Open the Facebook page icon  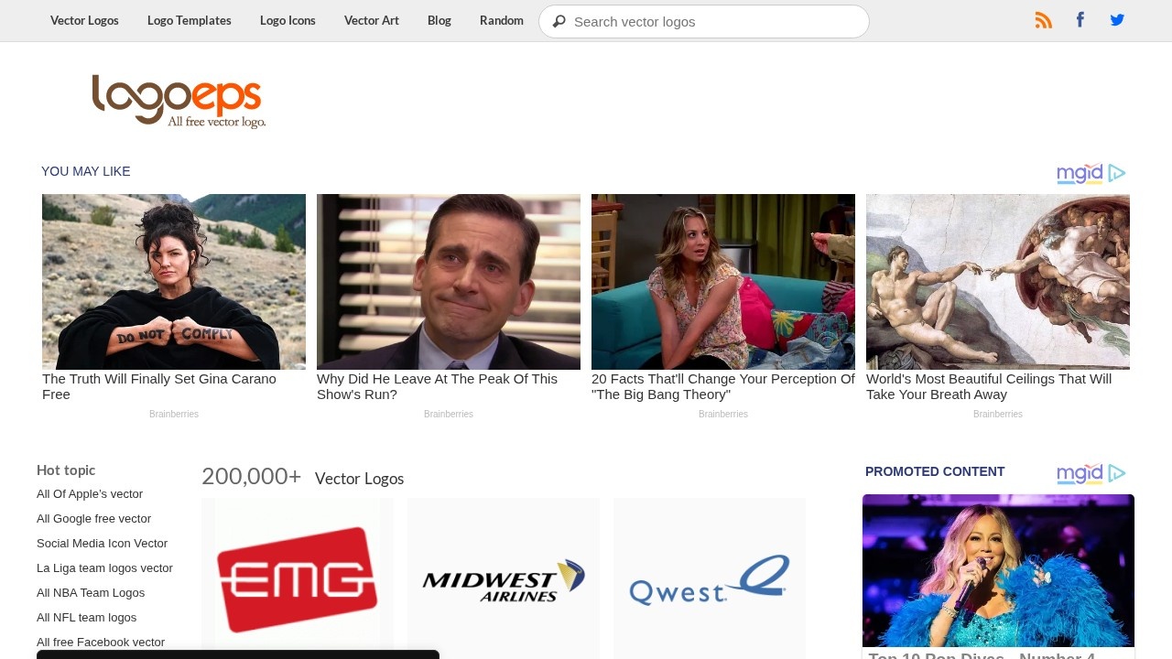click(1080, 20)
